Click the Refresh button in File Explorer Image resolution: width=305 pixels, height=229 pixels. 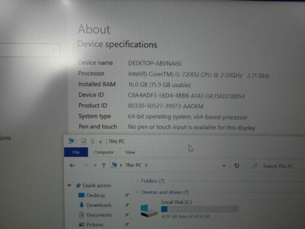coord(237,166)
